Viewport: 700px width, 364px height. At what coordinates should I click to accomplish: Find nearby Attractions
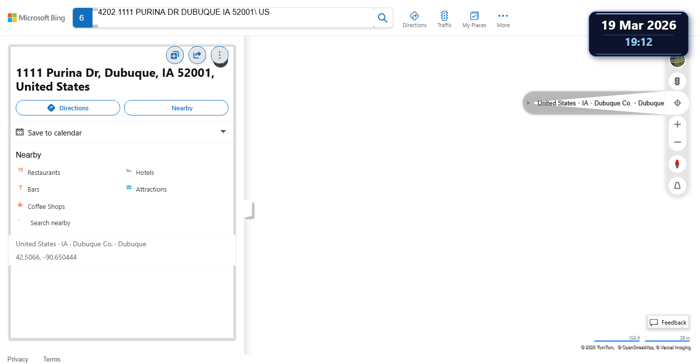[x=151, y=190]
